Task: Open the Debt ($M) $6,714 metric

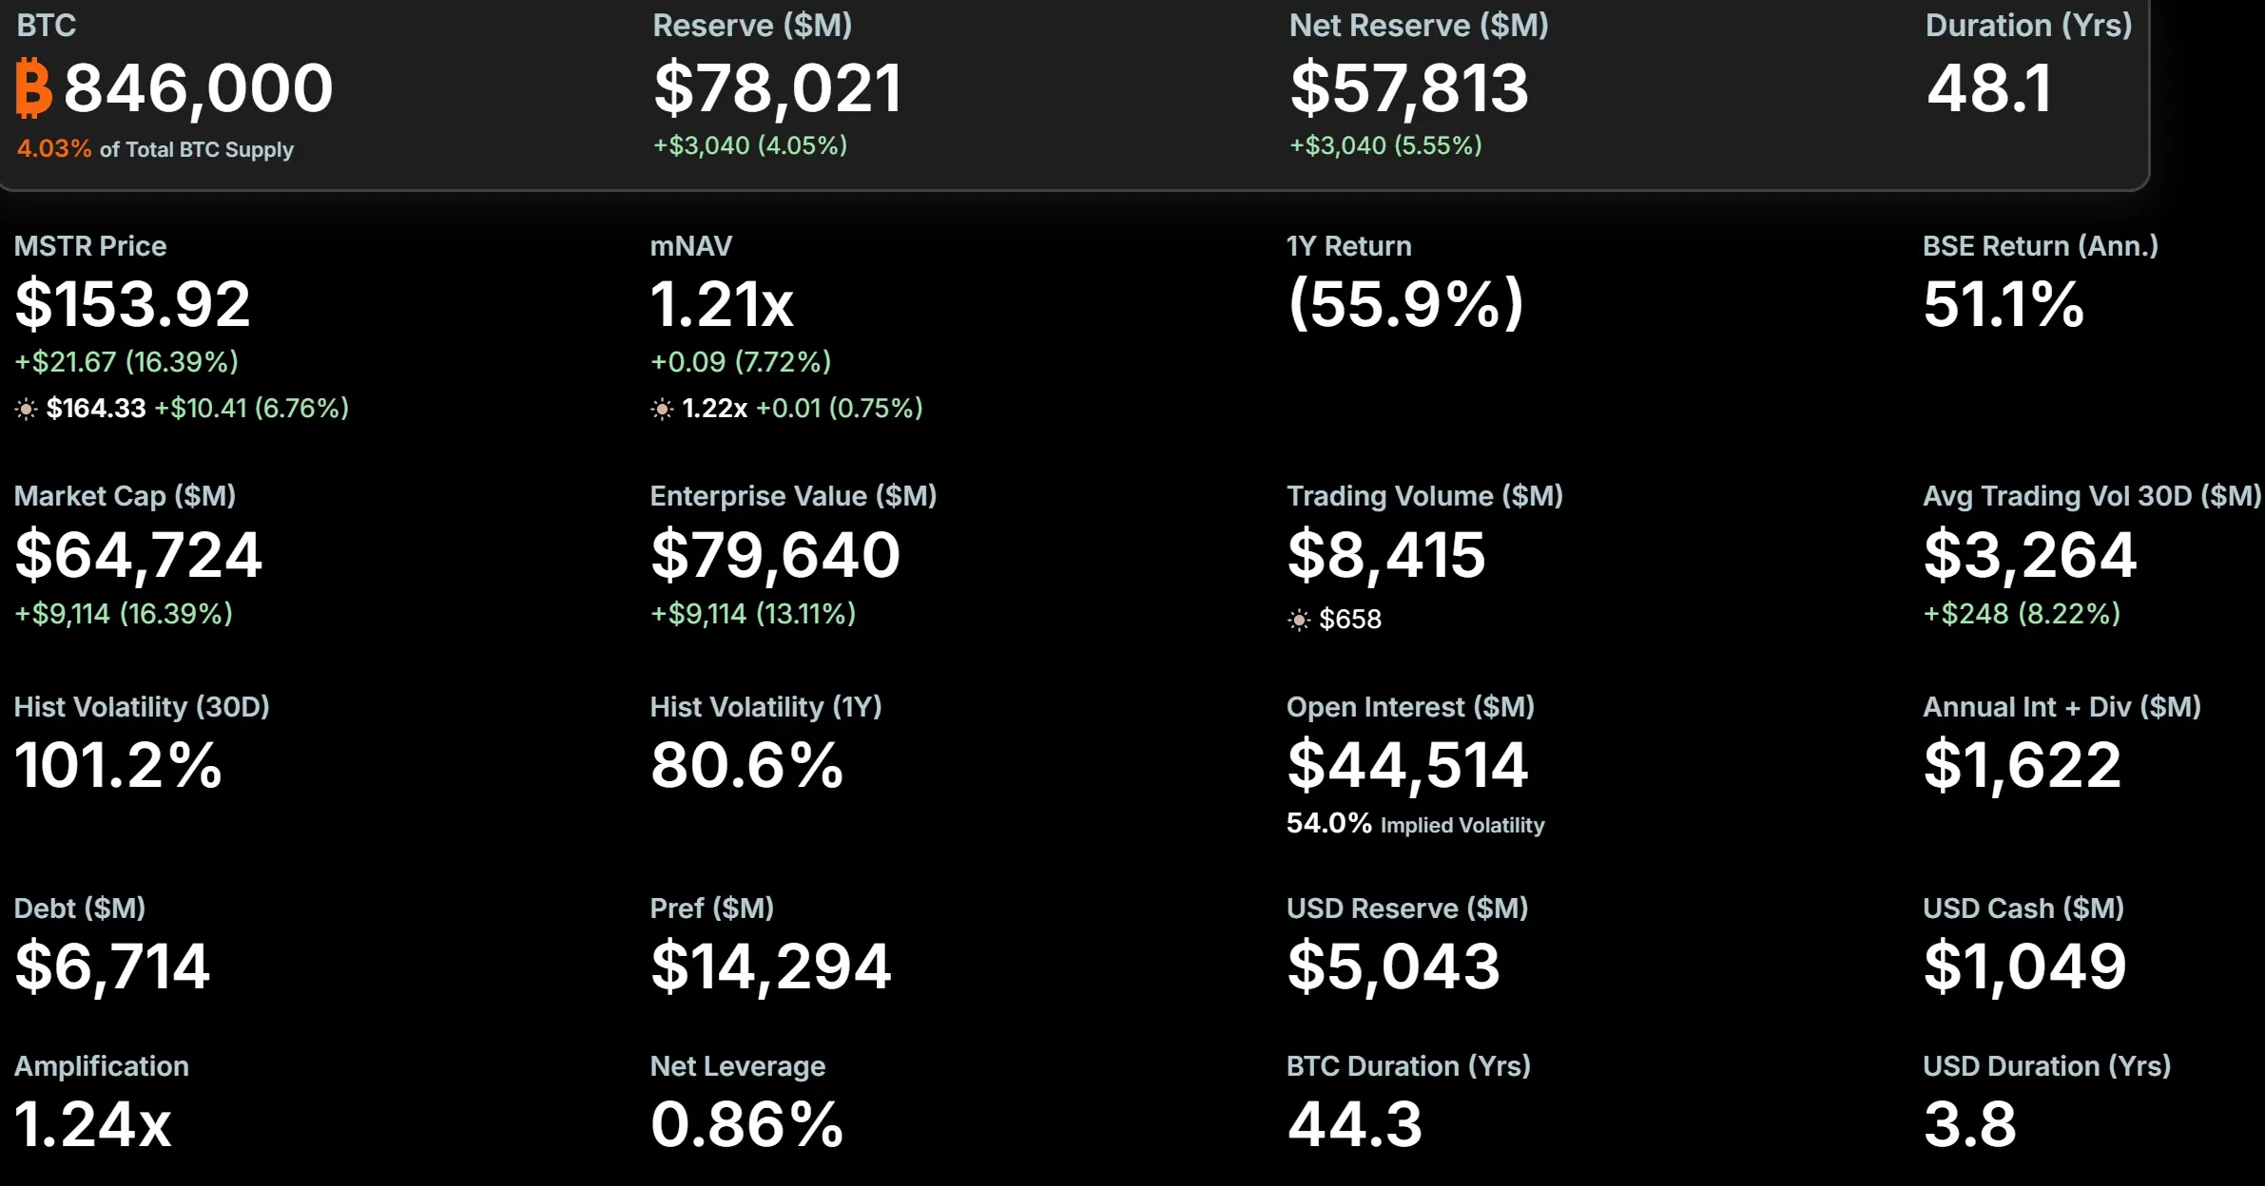Action: coord(111,967)
